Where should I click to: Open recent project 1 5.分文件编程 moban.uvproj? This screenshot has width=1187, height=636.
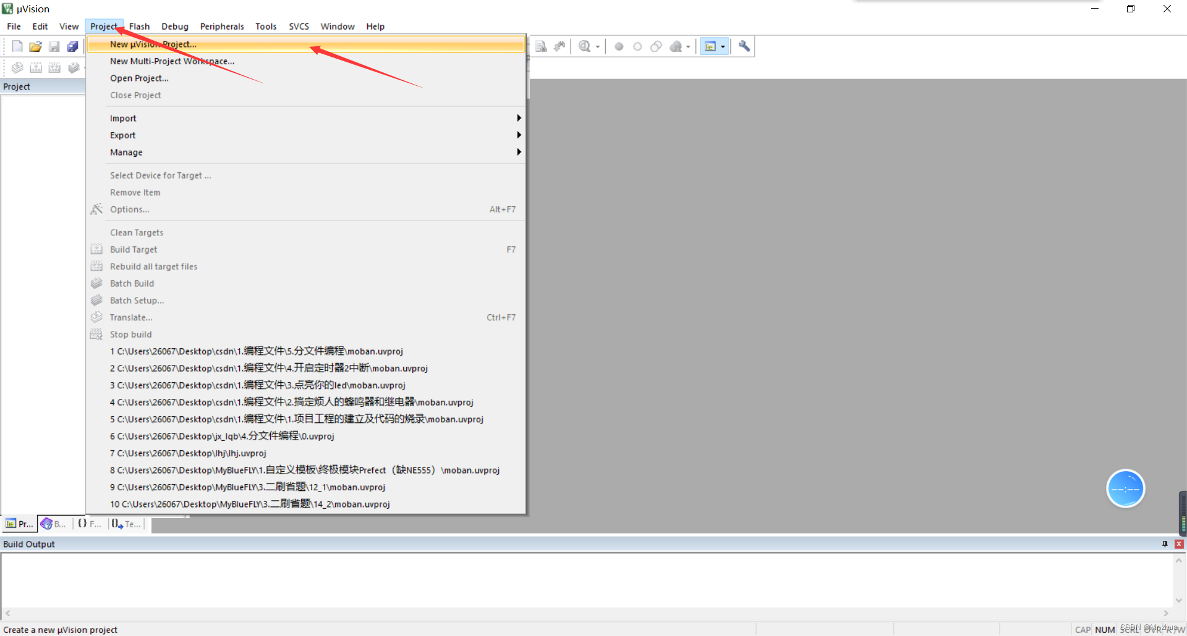307,351
